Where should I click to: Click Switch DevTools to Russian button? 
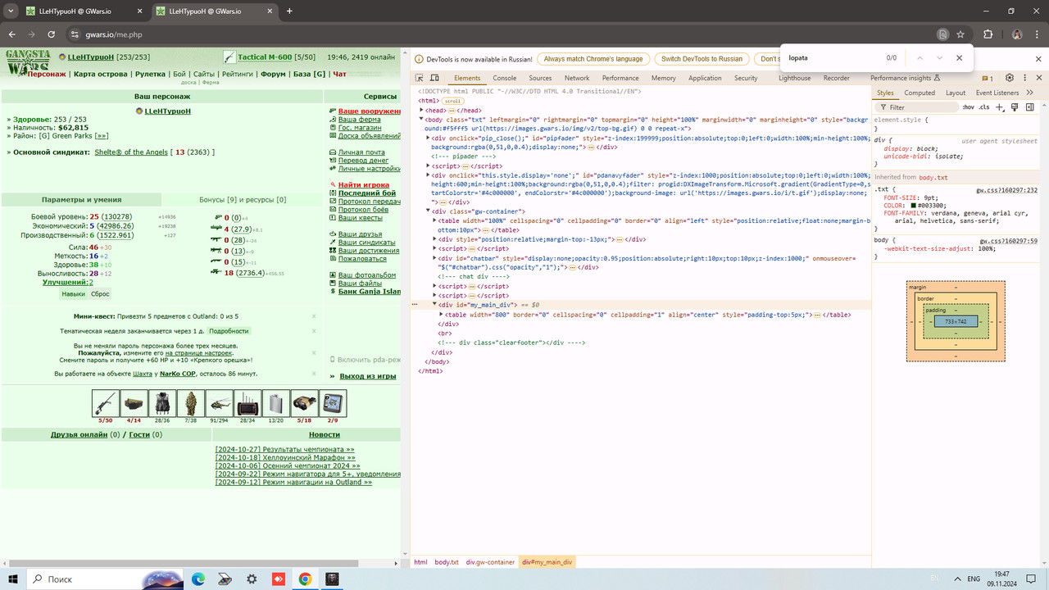tap(702, 59)
